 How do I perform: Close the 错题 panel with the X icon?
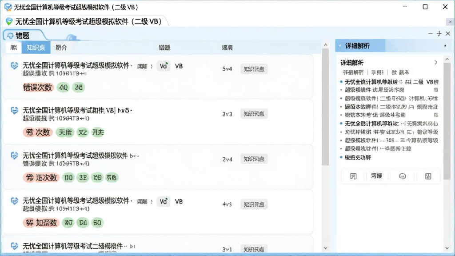tap(448, 34)
